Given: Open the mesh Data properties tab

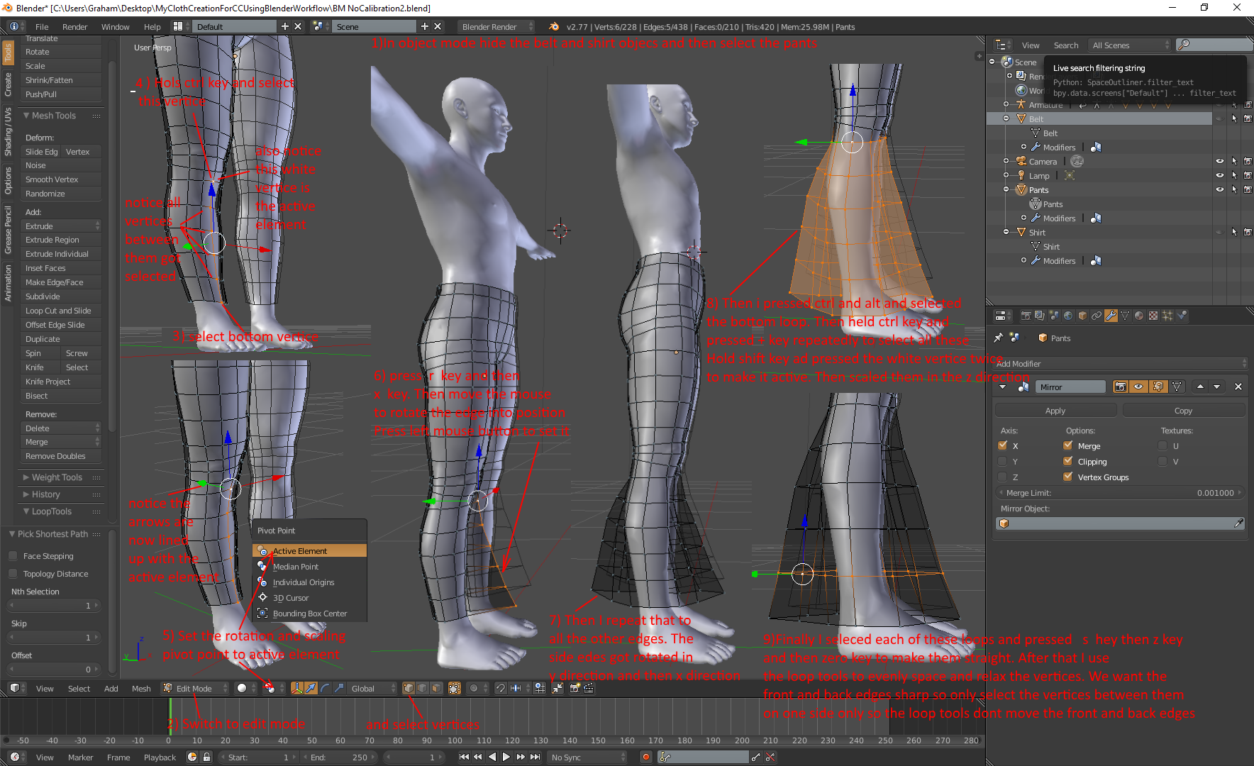Looking at the screenshot, I should (1125, 316).
